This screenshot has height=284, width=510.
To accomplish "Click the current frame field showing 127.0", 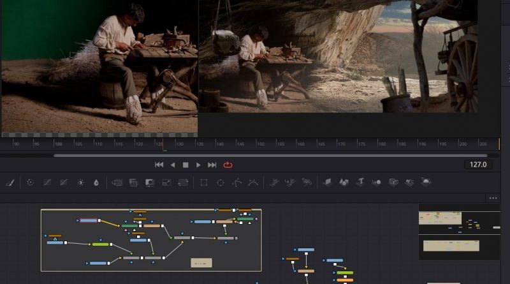I will [477, 165].
